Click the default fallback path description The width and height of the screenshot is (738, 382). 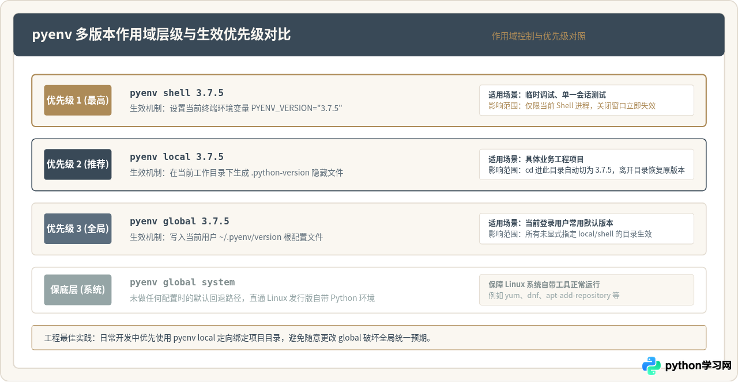(x=252, y=298)
